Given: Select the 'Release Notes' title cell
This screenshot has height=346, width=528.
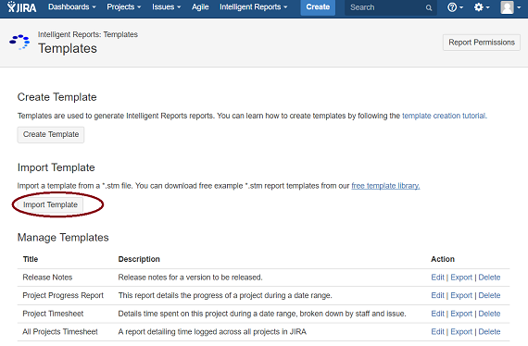Looking at the screenshot, I should 47,278.
